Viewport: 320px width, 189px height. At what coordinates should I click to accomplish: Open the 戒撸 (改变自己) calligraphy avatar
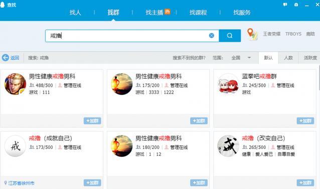click(228, 146)
